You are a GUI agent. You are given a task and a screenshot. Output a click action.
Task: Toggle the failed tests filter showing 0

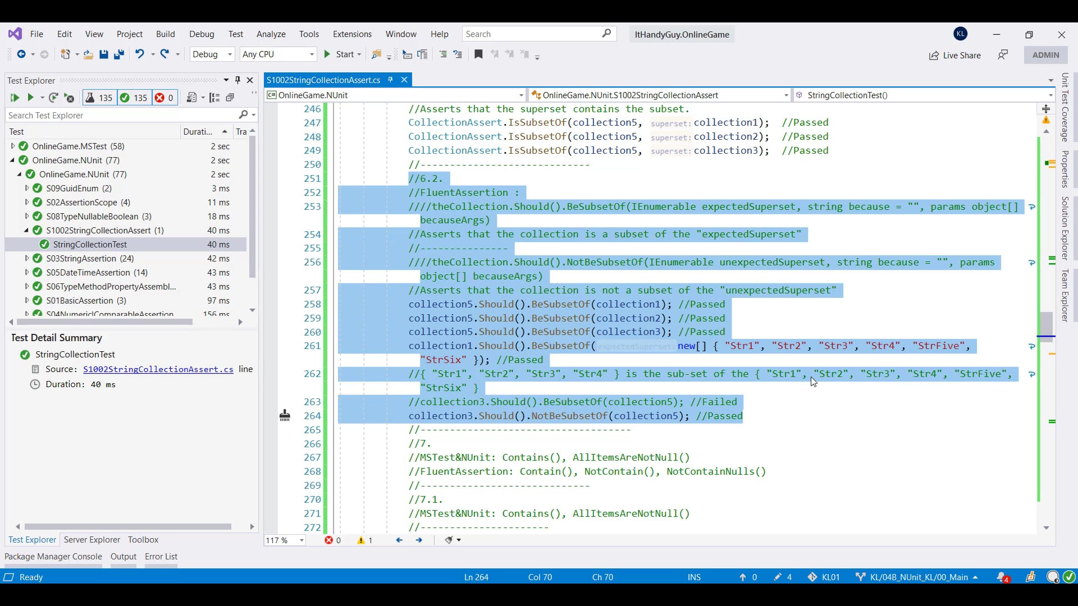[x=164, y=98]
